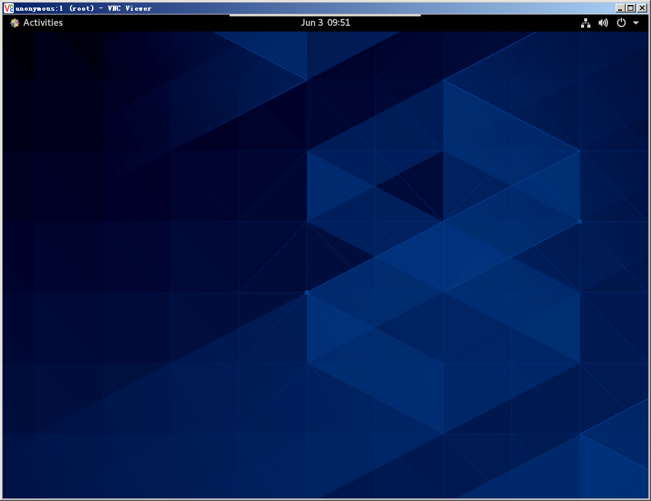The height and width of the screenshot is (501, 651).
Task: Close the VNC Viewer window
Action: click(642, 8)
